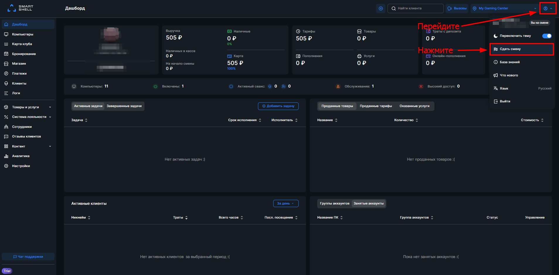Viewport: 559px width, 275px height.
Task: Click the Analytics bar-chart icon
Action: pos(6,156)
